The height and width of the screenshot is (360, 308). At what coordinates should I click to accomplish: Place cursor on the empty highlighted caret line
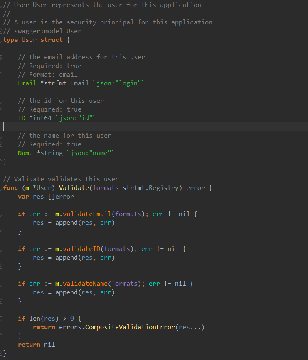(154, 127)
